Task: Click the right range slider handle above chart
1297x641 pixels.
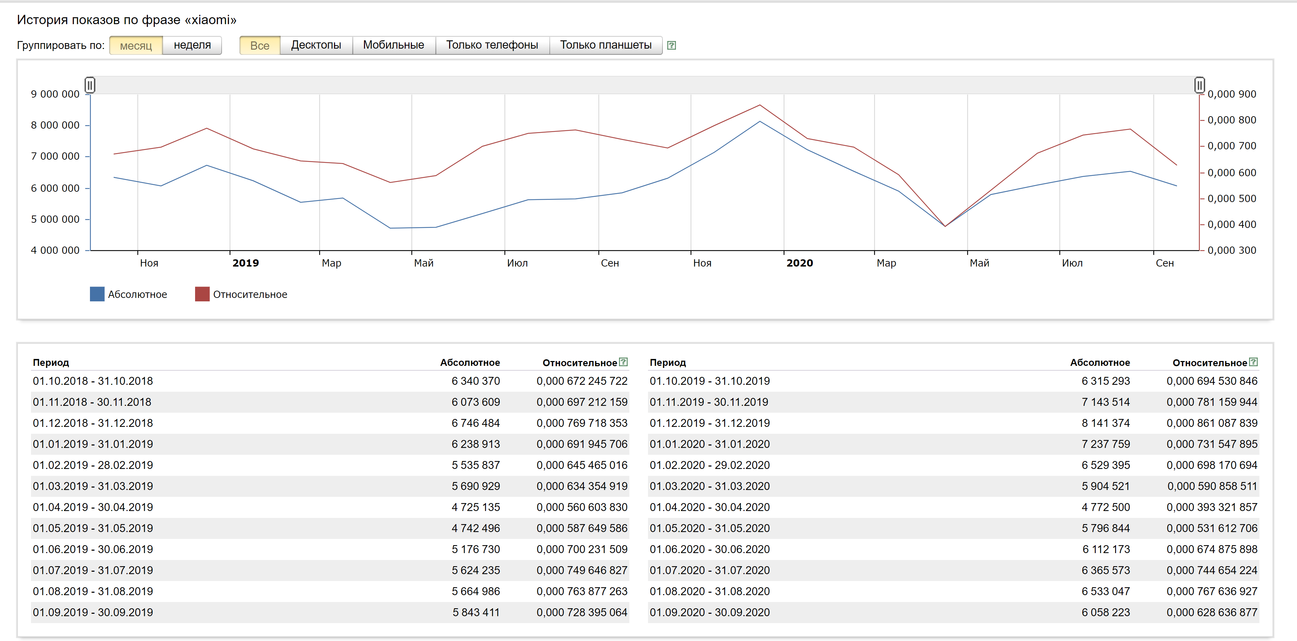Action: (1199, 85)
